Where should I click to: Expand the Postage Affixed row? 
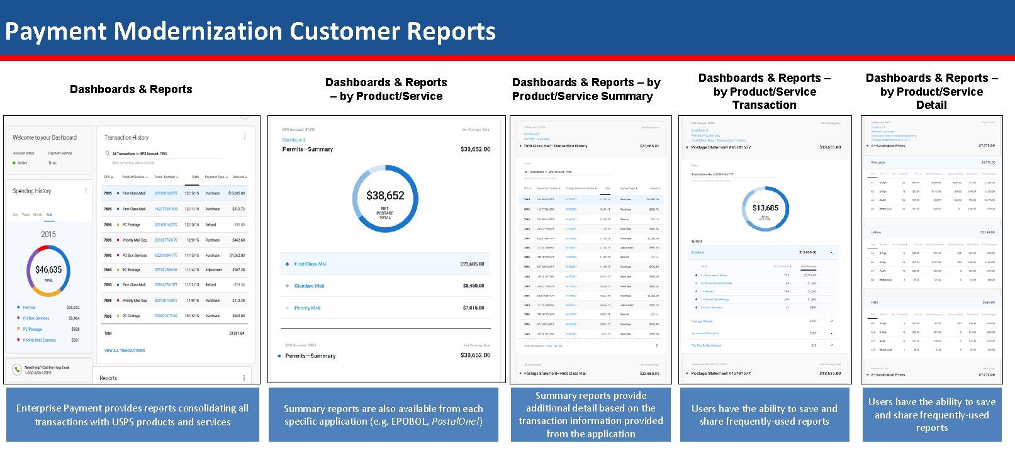(831, 321)
